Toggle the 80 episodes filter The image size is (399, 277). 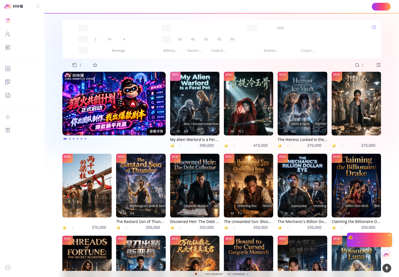click(232, 39)
